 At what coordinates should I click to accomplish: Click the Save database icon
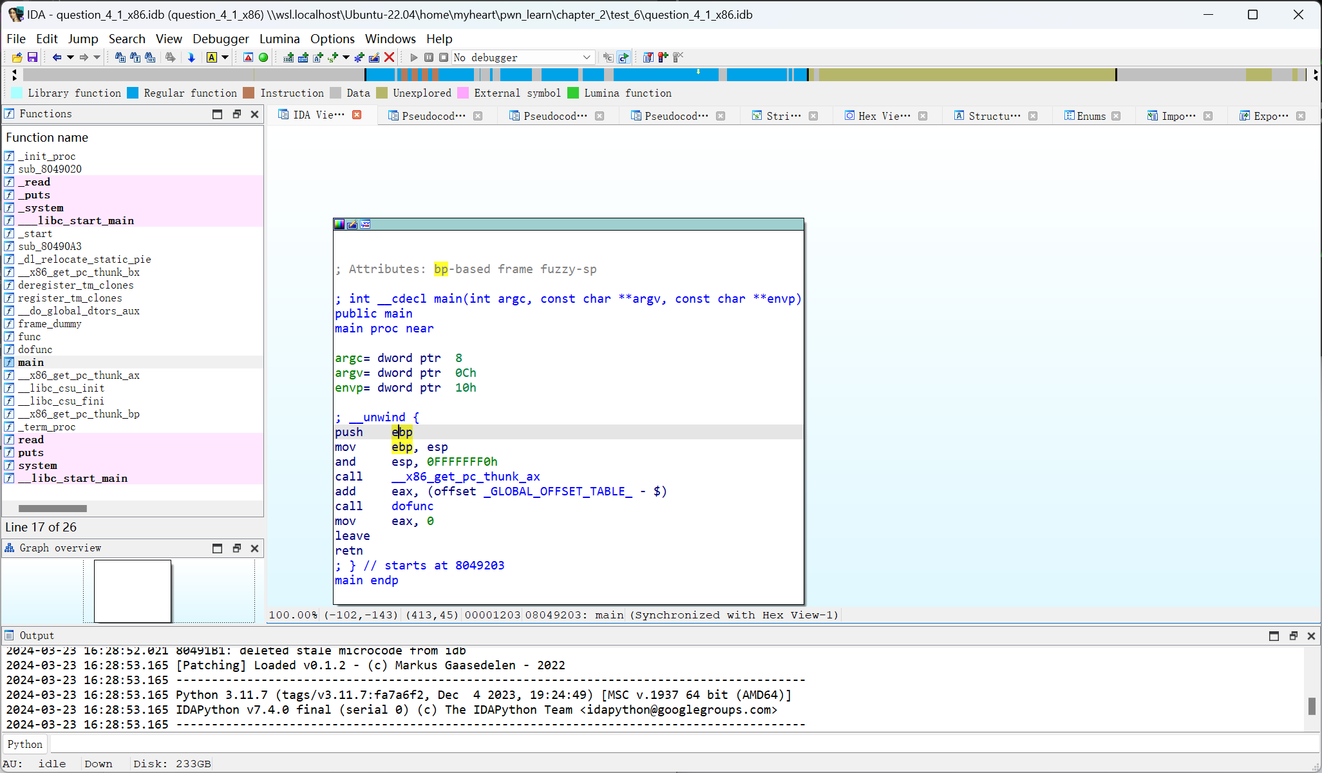[32, 57]
